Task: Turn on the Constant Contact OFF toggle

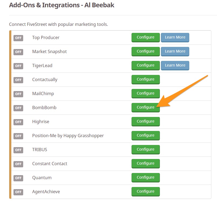Action: 18,164
